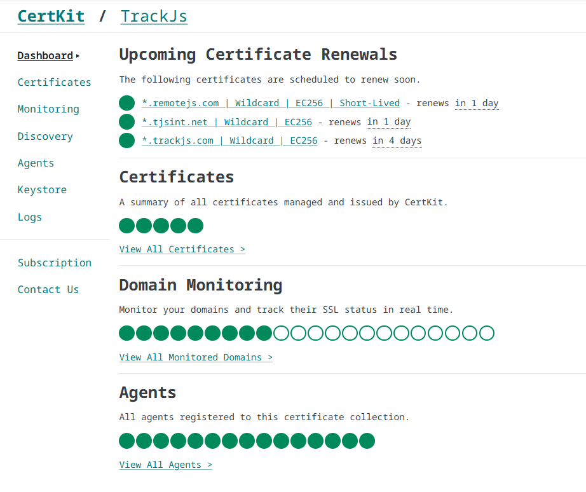The width and height of the screenshot is (586, 492).
Task: Click the status dot beside *.trackjs.com
Action: coord(126,140)
